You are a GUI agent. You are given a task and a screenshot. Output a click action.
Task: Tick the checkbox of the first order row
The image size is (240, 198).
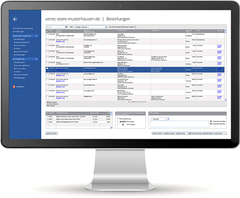click(47, 34)
